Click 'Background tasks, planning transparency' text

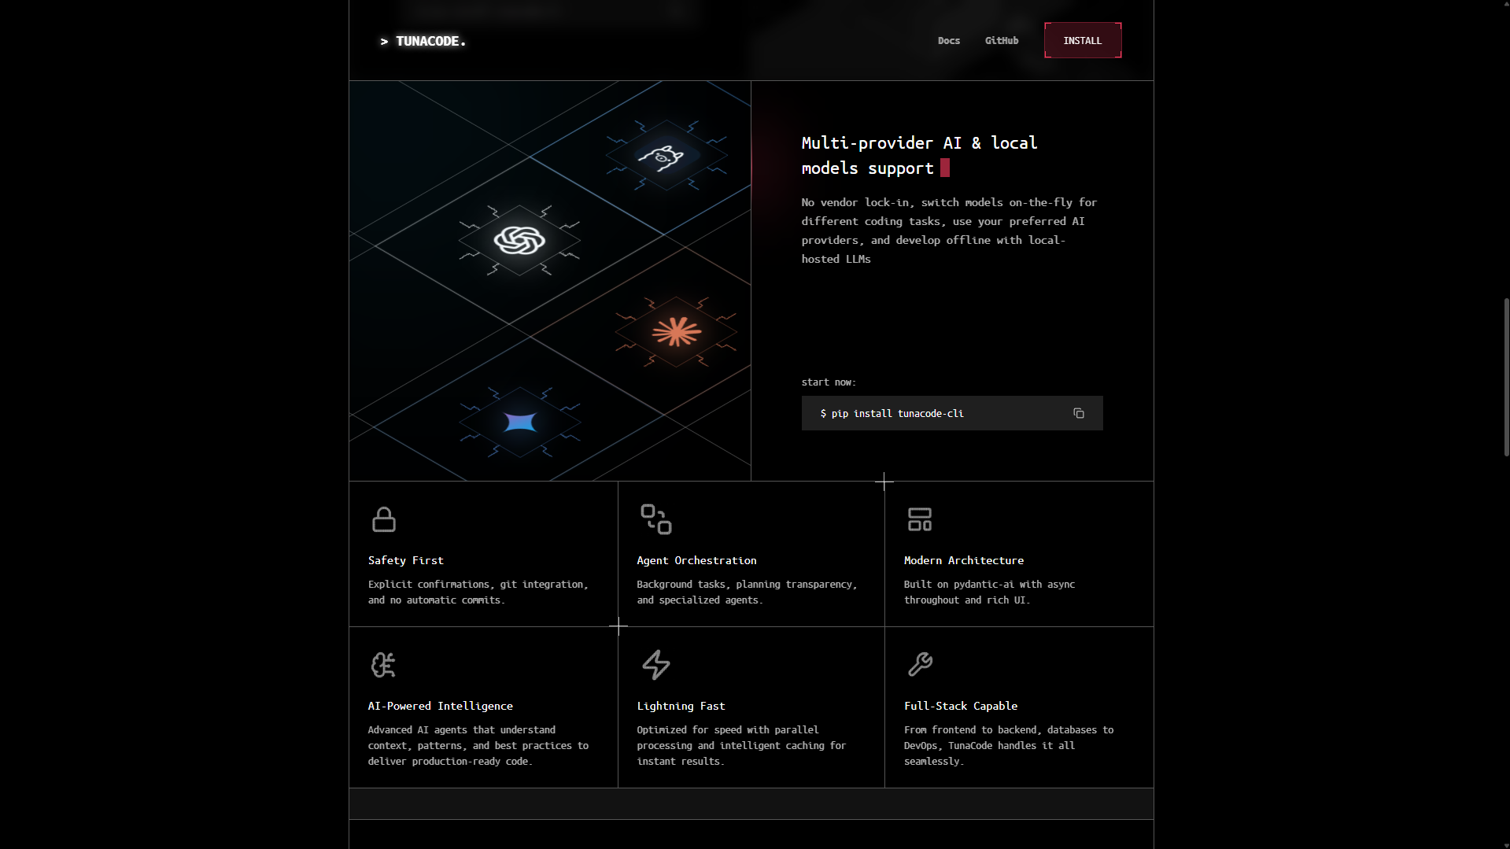[746, 592]
